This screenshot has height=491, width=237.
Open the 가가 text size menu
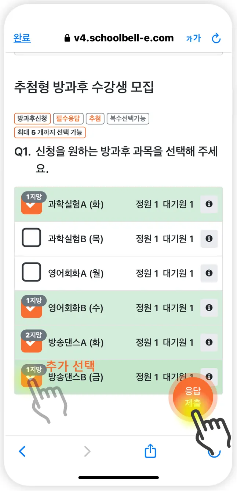(x=193, y=38)
